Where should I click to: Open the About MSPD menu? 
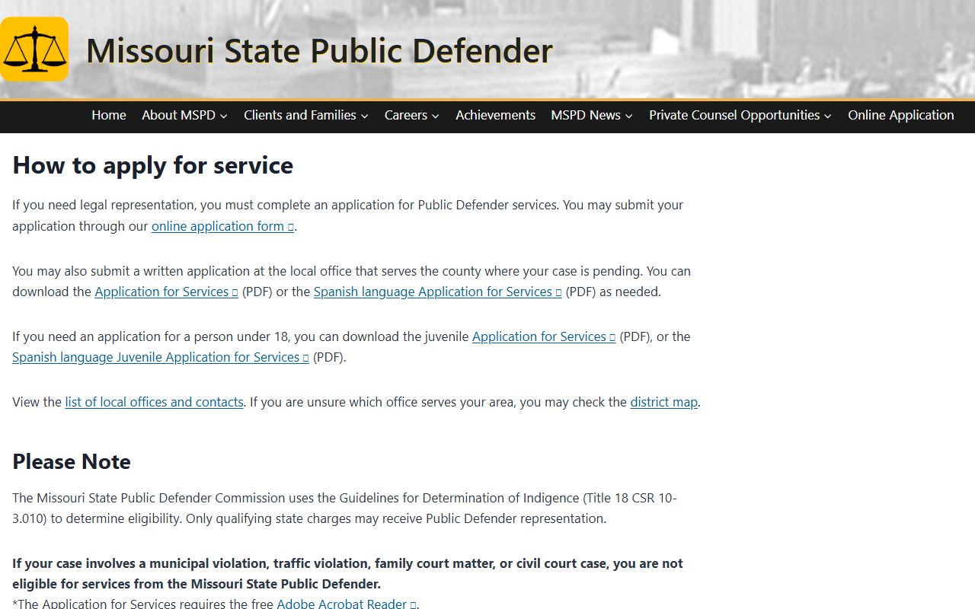(x=178, y=115)
